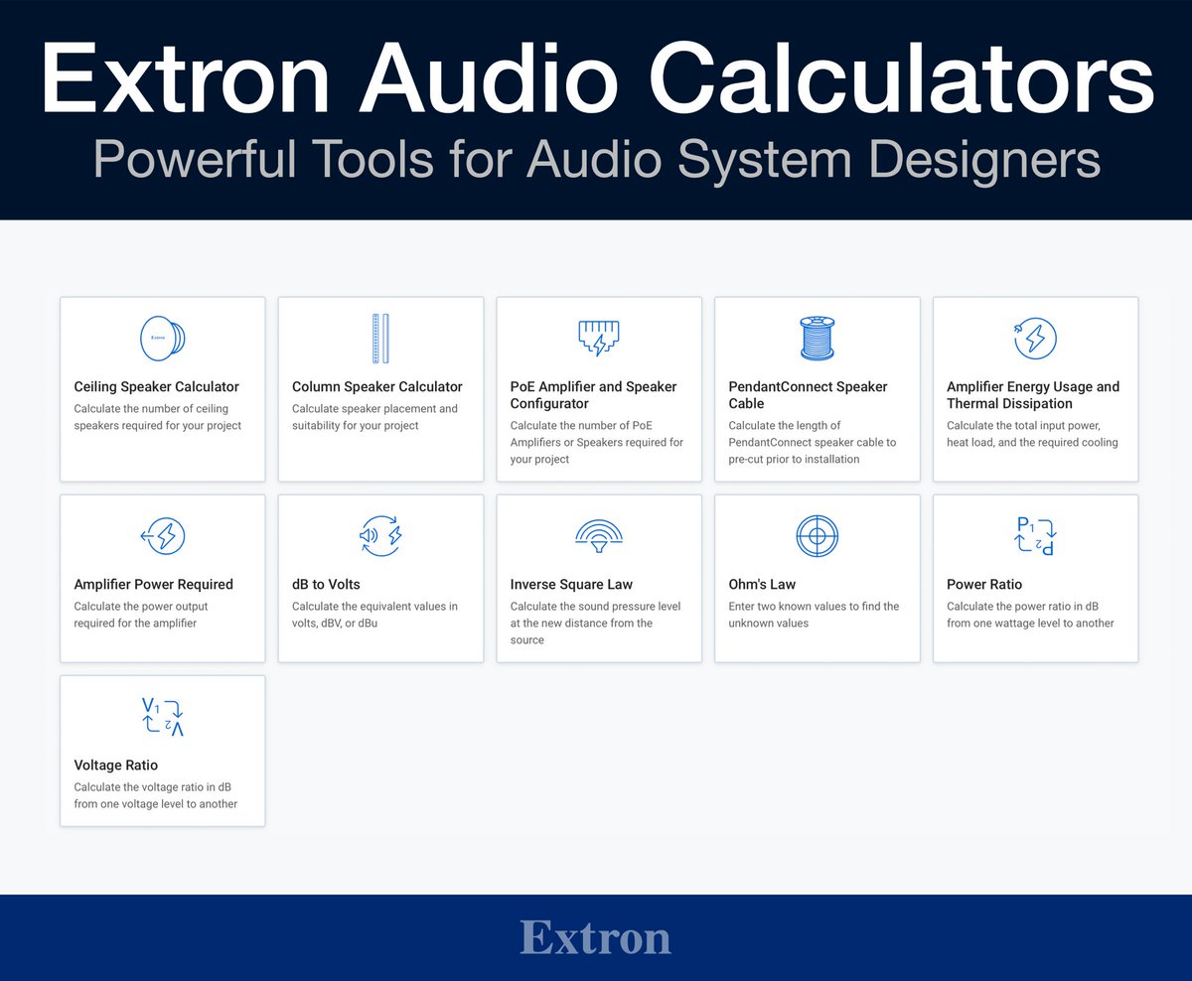Open the Ohm's Law title link
This screenshot has width=1192, height=981.
coord(763,585)
